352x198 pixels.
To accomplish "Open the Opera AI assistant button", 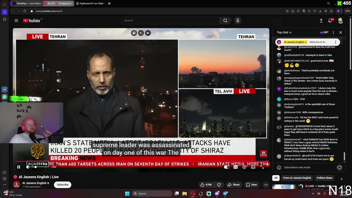I will (348, 11).
